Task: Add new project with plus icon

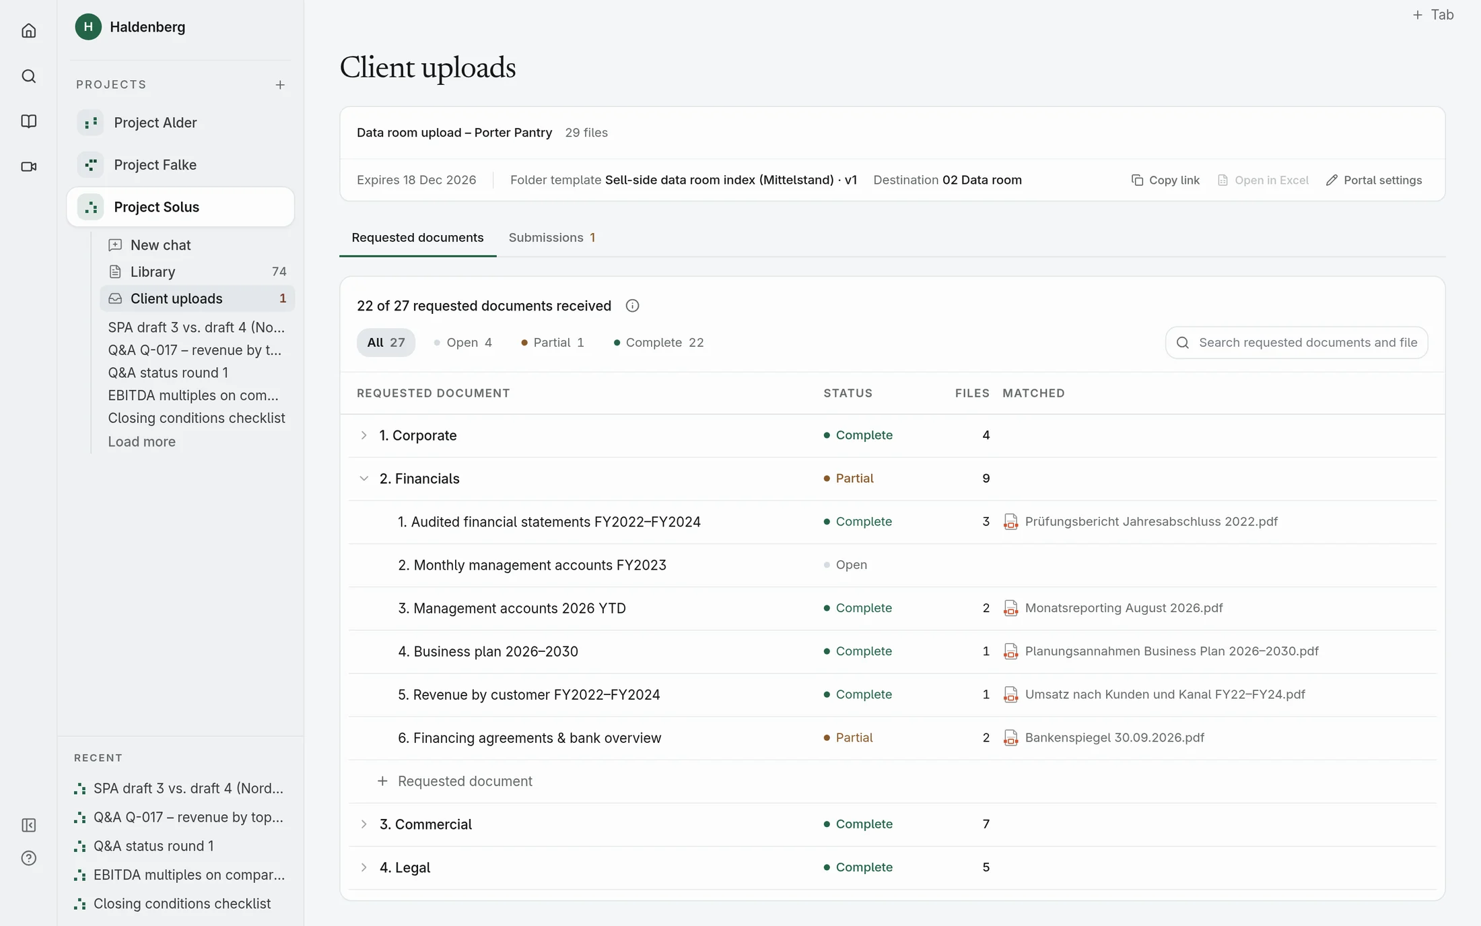Action: point(280,85)
